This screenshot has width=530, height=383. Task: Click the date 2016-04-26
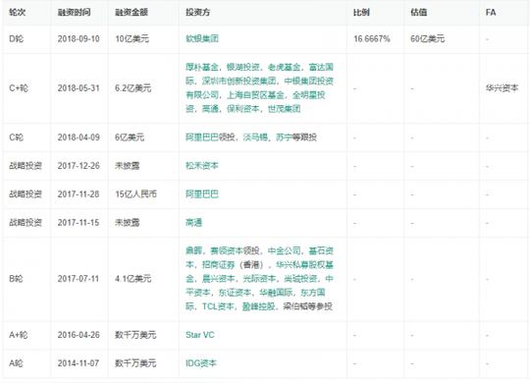click(79, 335)
